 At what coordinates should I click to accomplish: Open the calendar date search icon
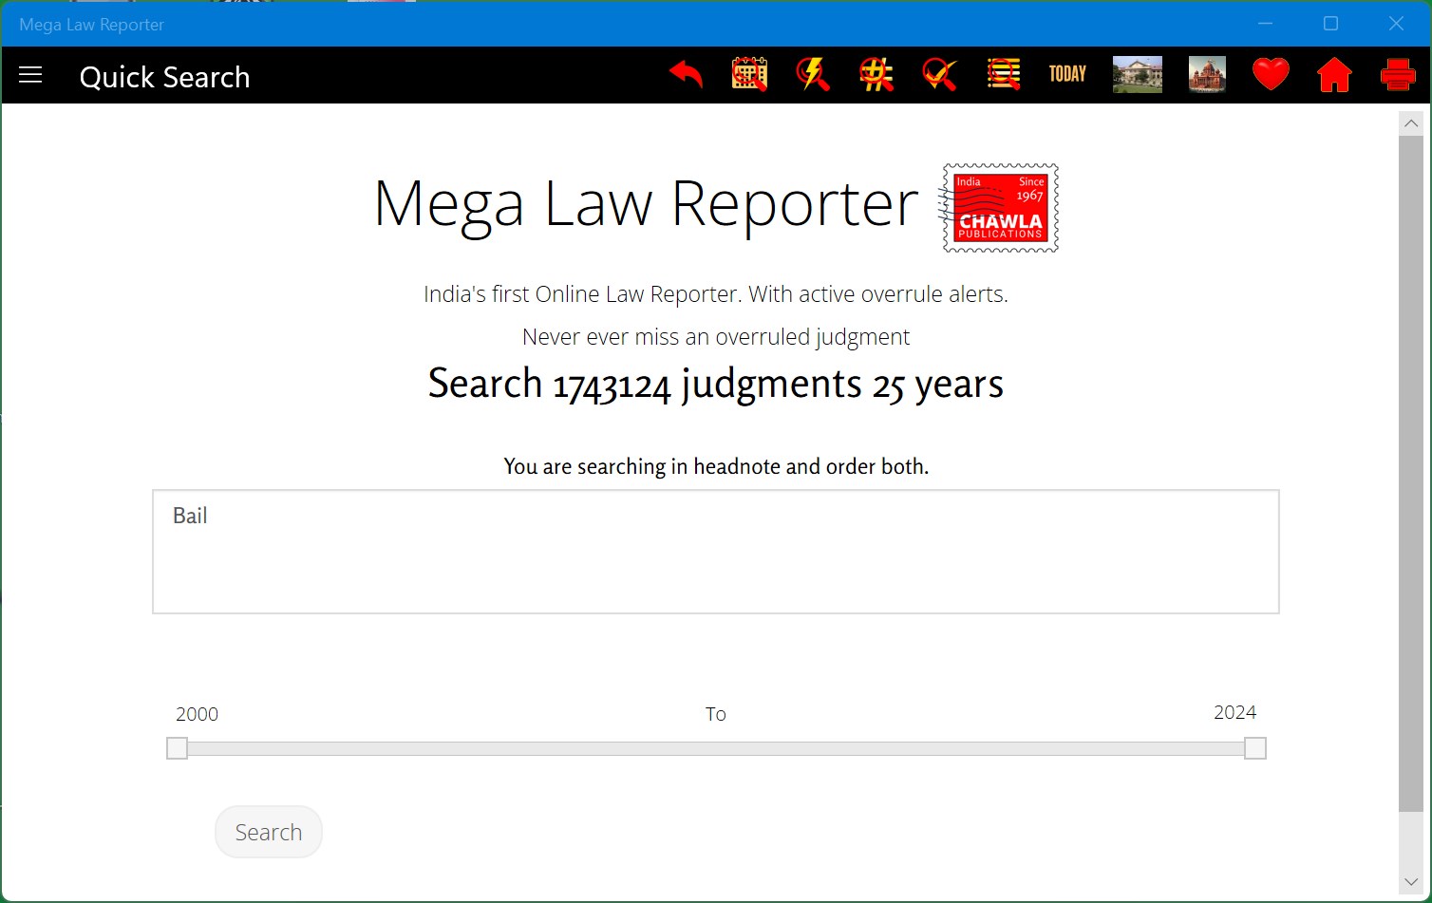click(x=749, y=74)
